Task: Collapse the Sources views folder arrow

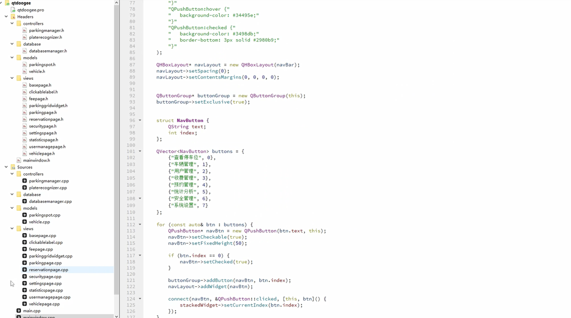Action: (12, 228)
